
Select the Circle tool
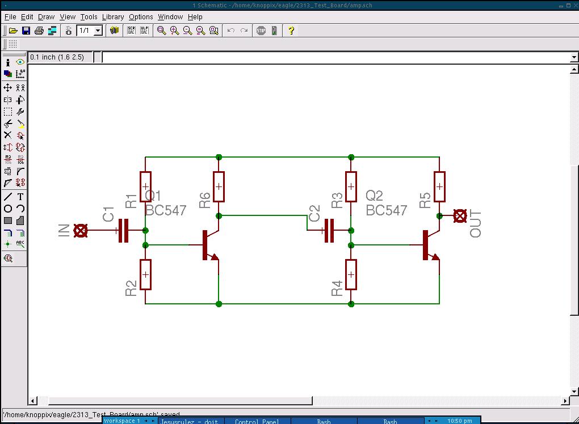[x=8, y=209]
